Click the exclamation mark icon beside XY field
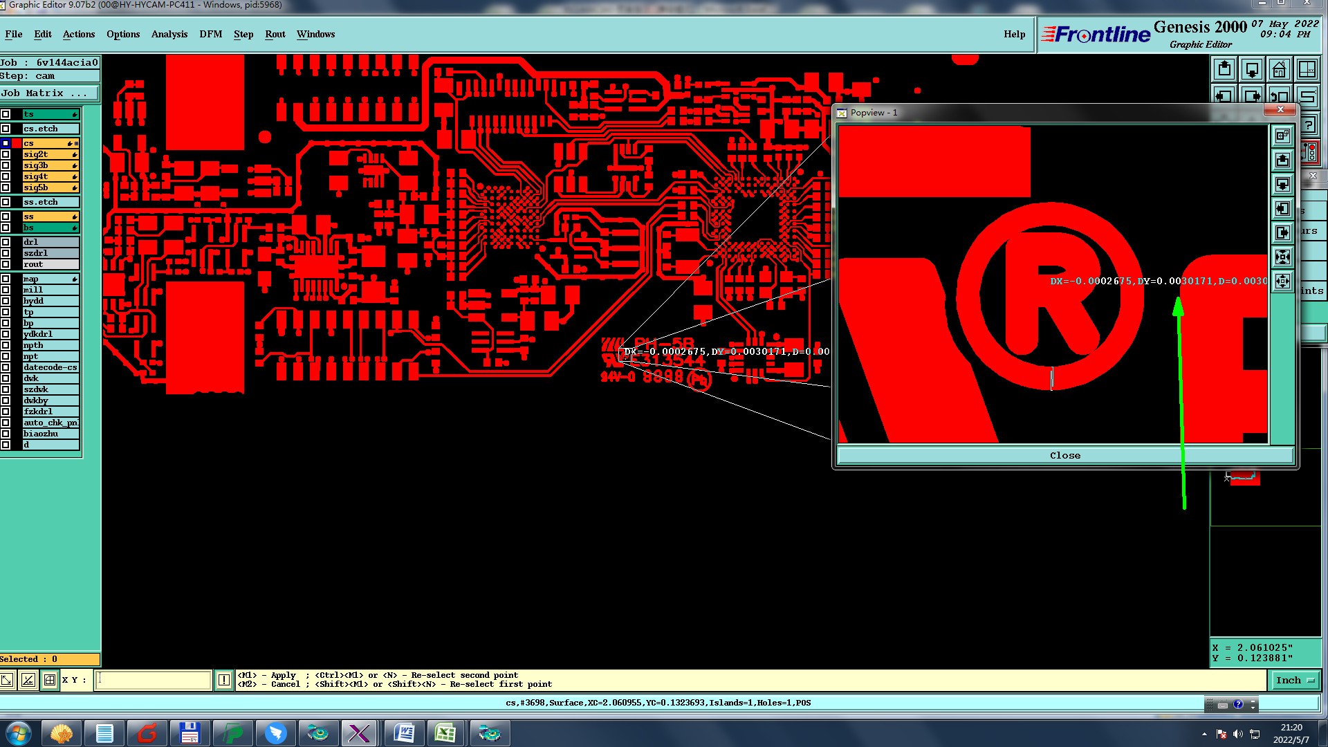Screen dimensions: 1328x747 (x=224, y=680)
